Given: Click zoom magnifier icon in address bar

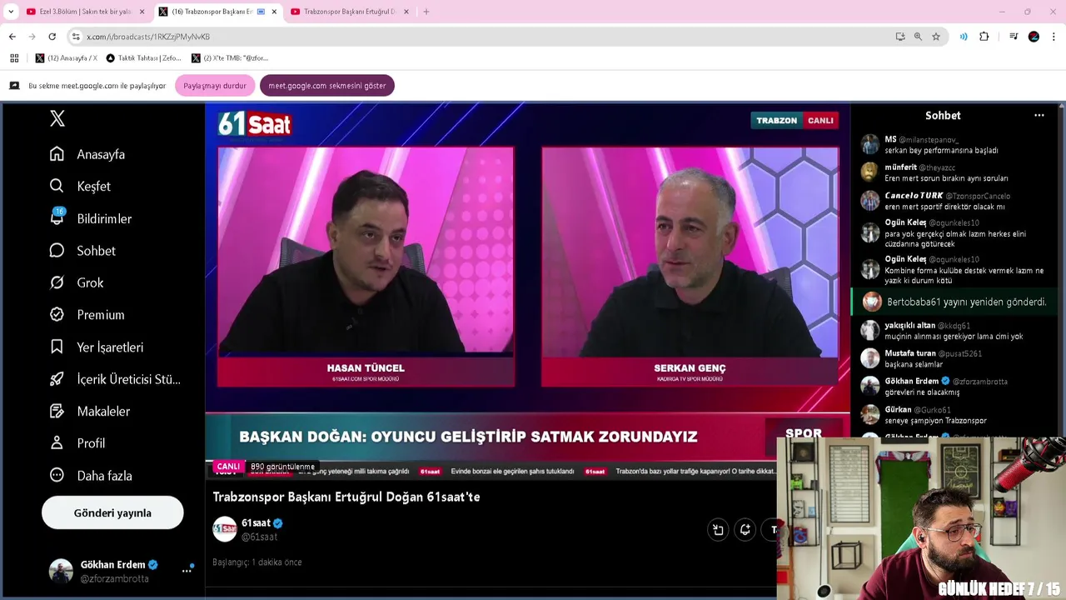Looking at the screenshot, I should click(x=918, y=37).
